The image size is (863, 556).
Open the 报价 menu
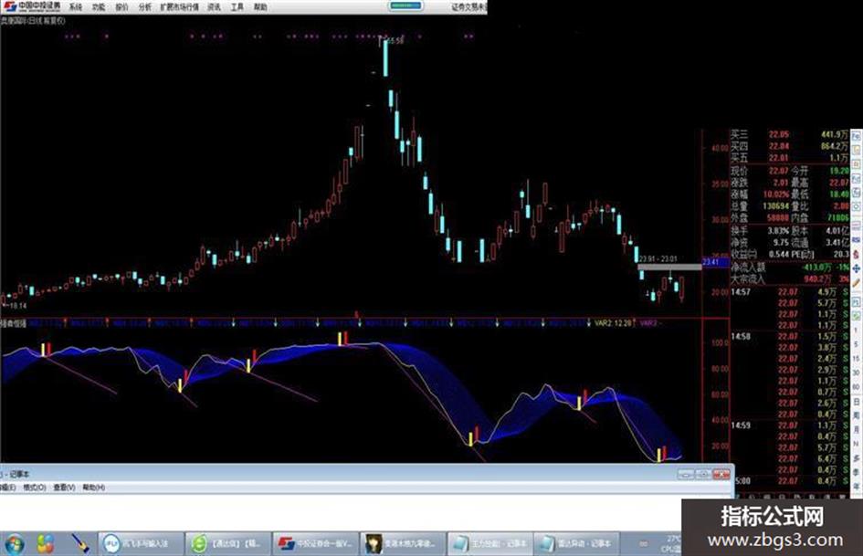121,7
